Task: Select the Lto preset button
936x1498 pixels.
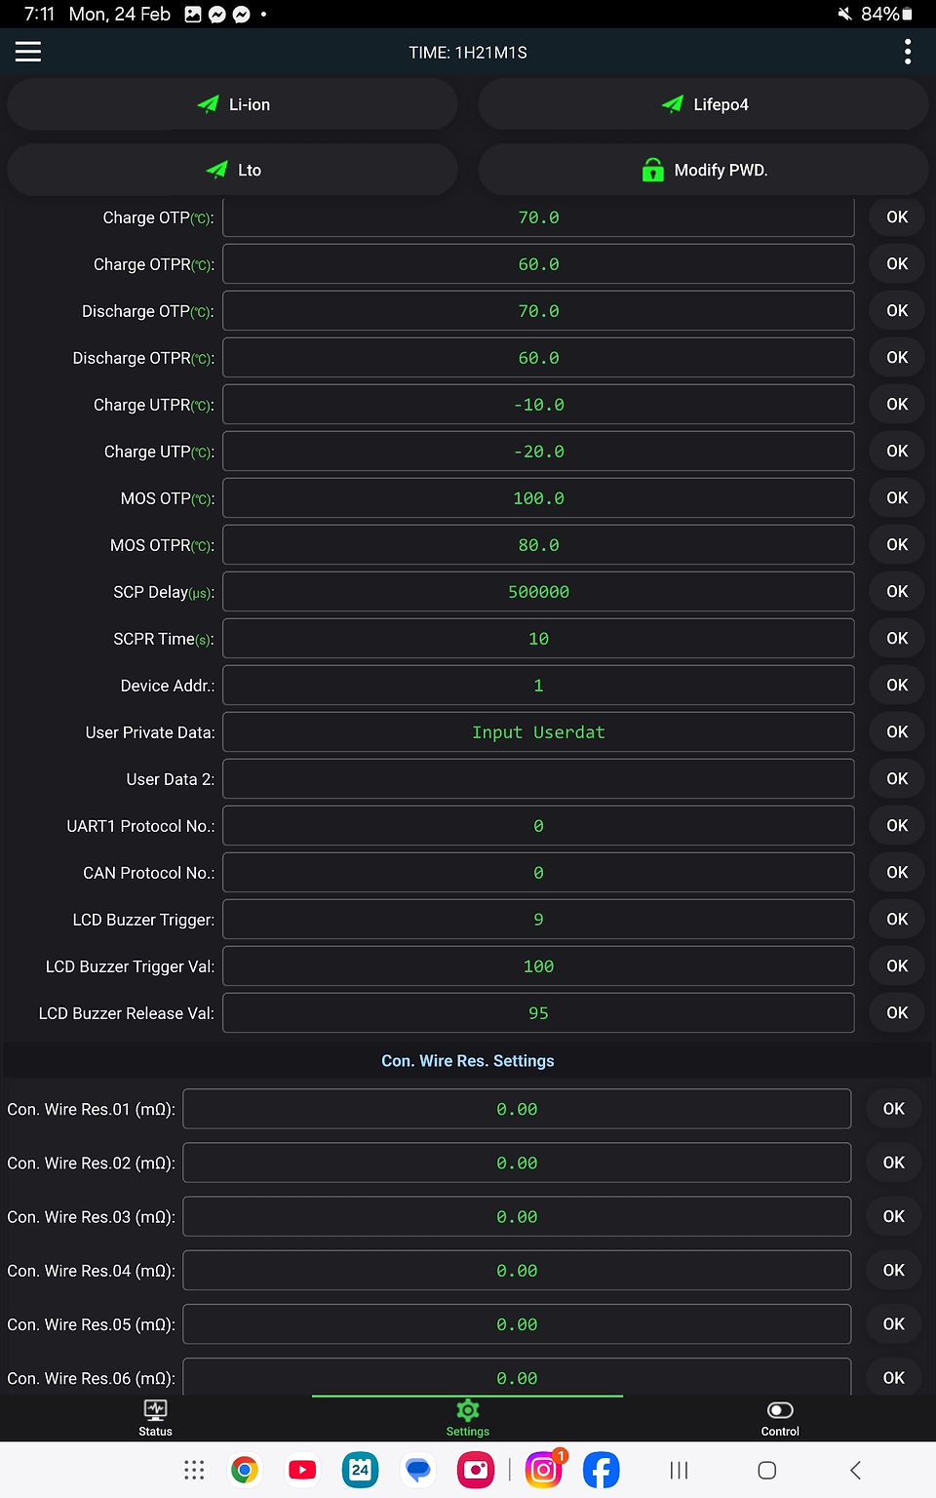Action: click(x=233, y=170)
